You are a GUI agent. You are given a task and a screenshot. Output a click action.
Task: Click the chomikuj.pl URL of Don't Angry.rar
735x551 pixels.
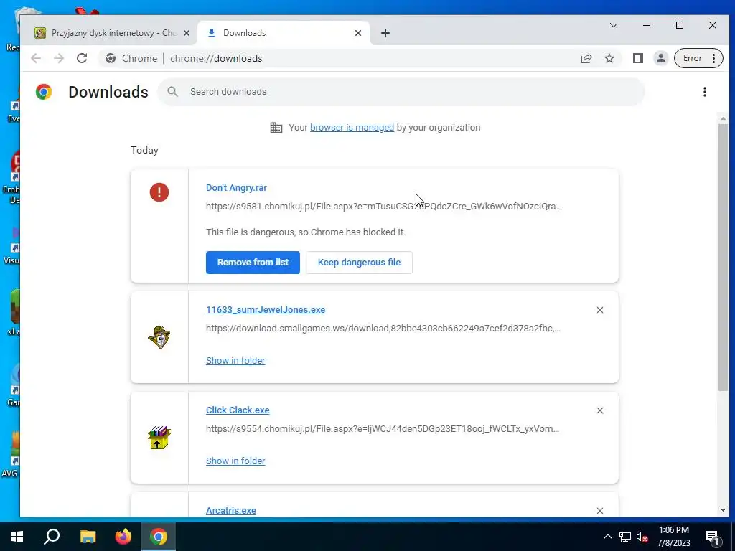(x=383, y=206)
